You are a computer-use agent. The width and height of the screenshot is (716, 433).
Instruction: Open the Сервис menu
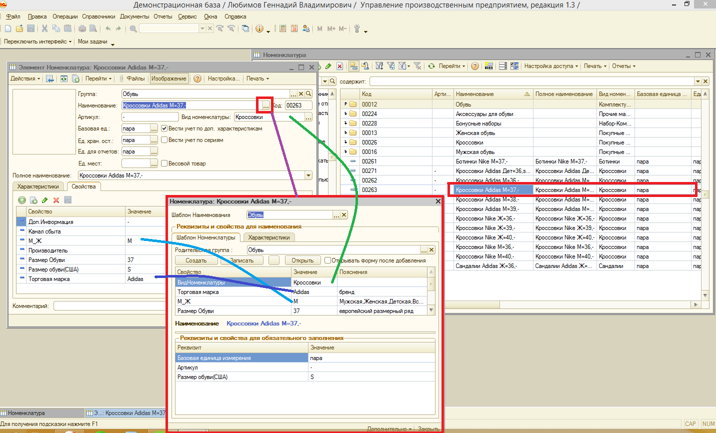tap(187, 16)
